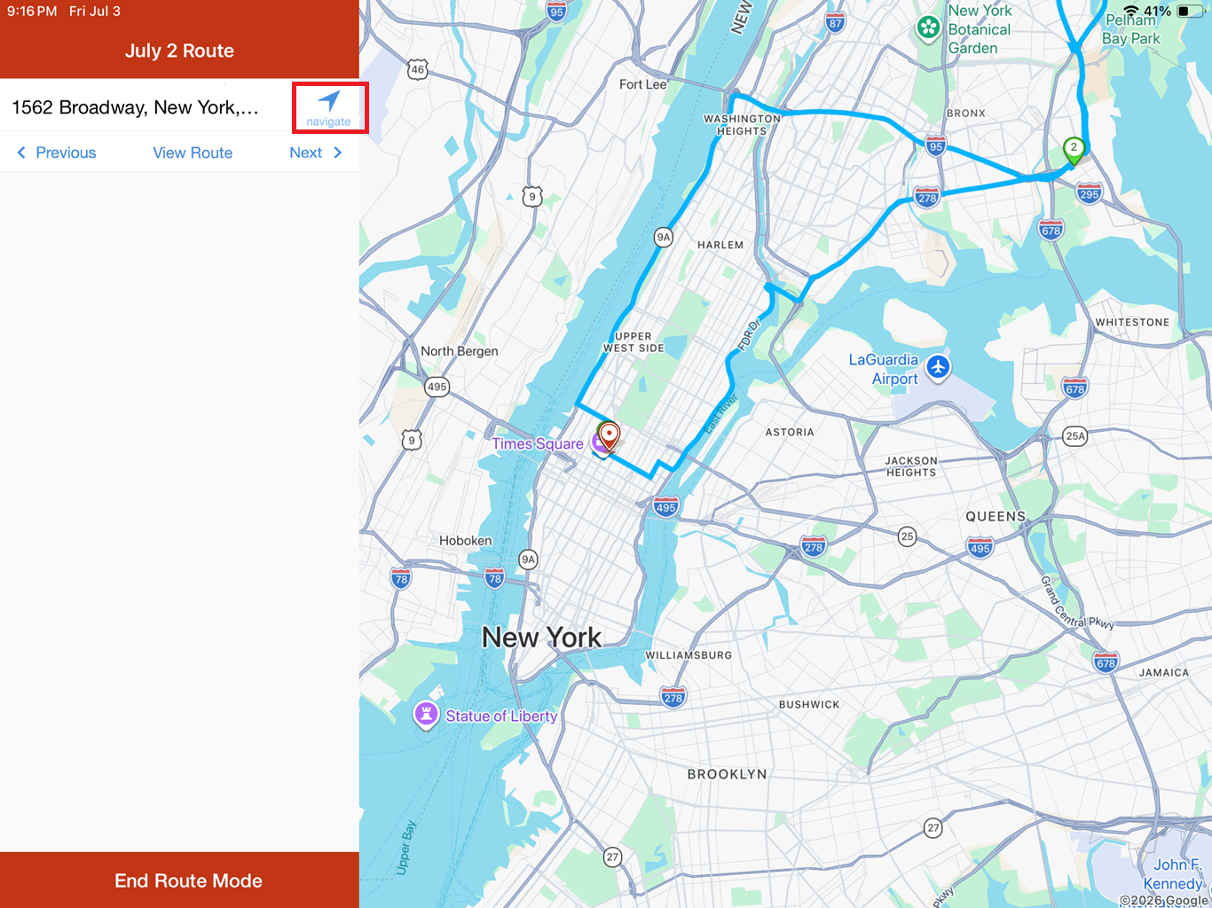The width and height of the screenshot is (1212, 908).
Task: Tap the 1562 Broadway address row
Action: pyautogui.click(x=146, y=107)
